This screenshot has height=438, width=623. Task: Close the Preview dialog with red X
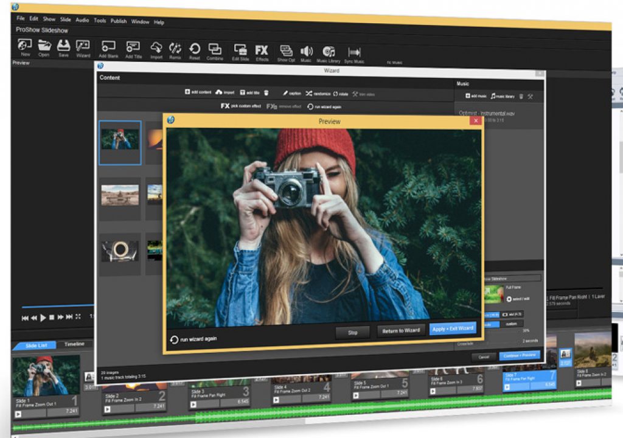[x=476, y=120]
